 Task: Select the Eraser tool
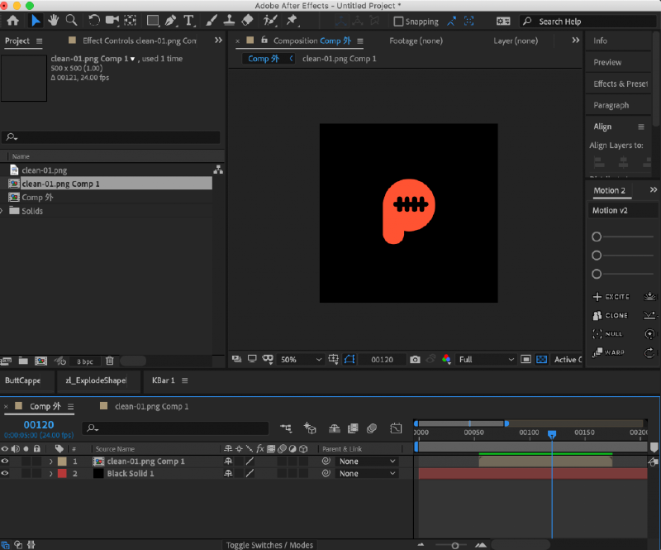tap(247, 21)
